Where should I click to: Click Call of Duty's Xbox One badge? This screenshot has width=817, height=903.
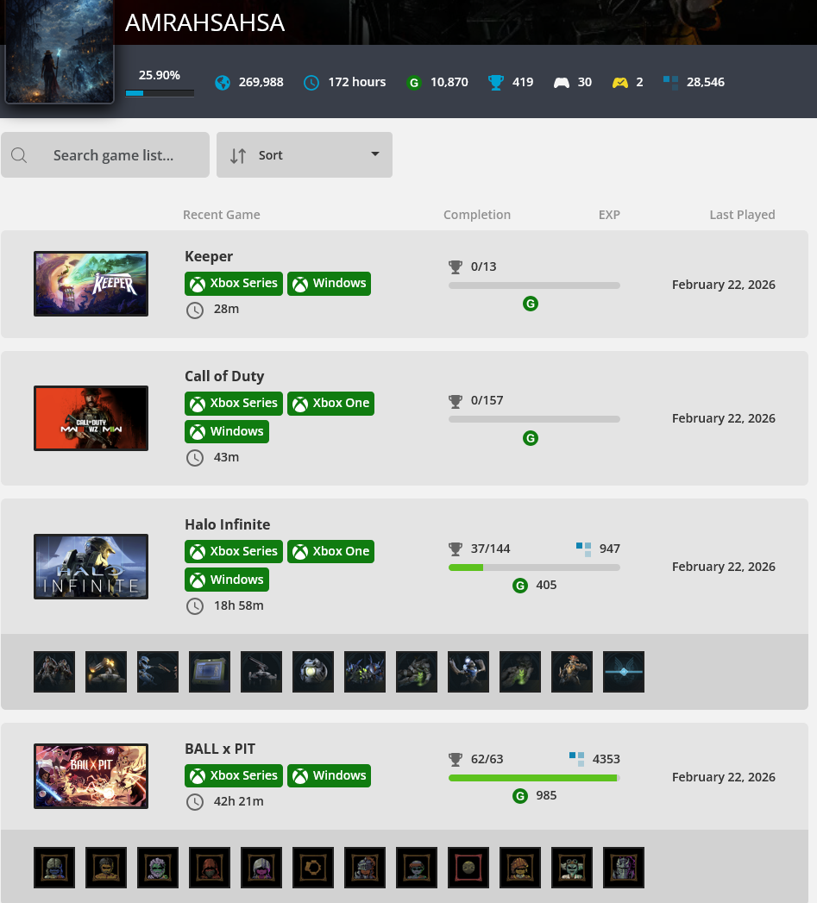click(x=330, y=403)
